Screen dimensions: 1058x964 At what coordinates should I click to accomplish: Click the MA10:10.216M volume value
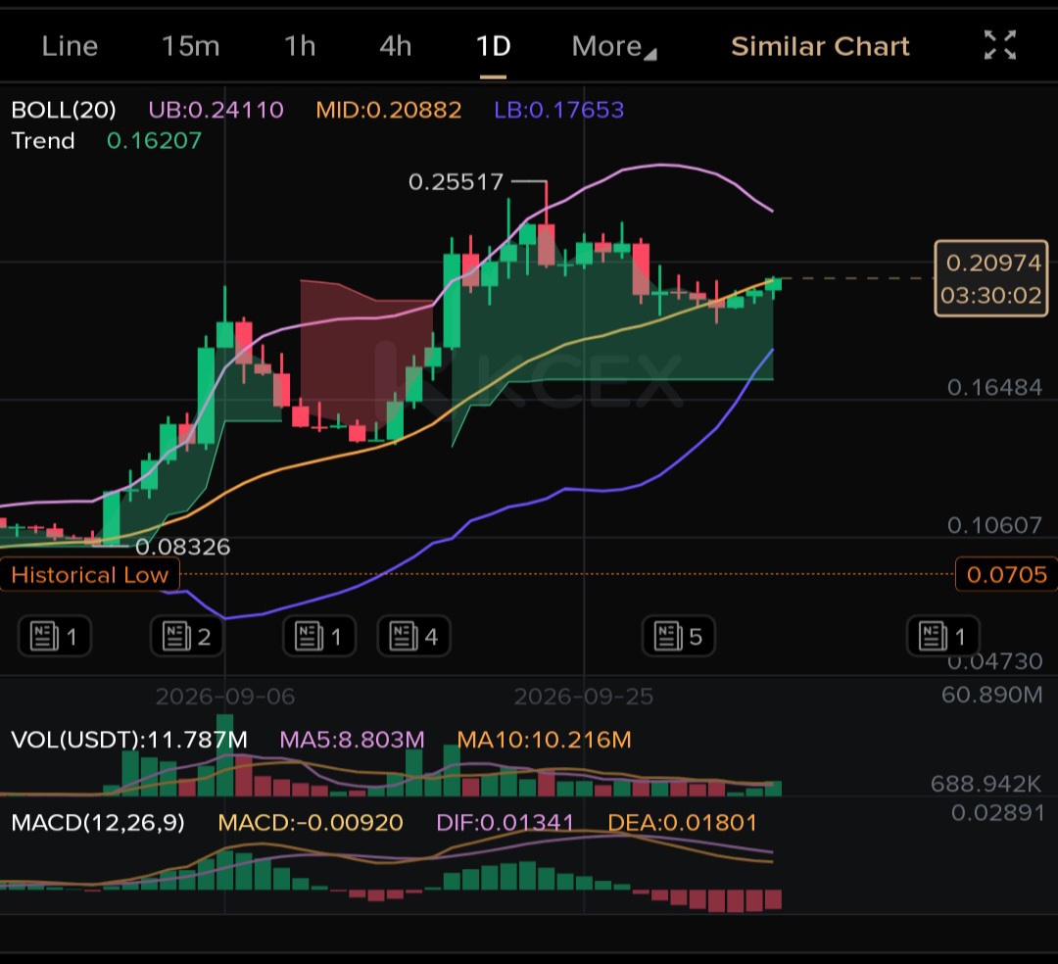click(544, 740)
